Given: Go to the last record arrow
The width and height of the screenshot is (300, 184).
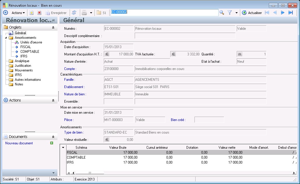Looking at the screenshot, I should coord(290,13).
